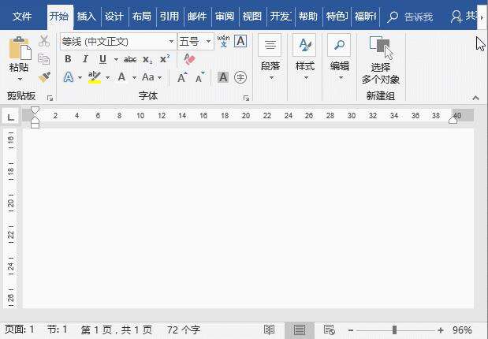Open underline style dropdown arrow
This screenshot has width=488, height=339.
pos(116,59)
